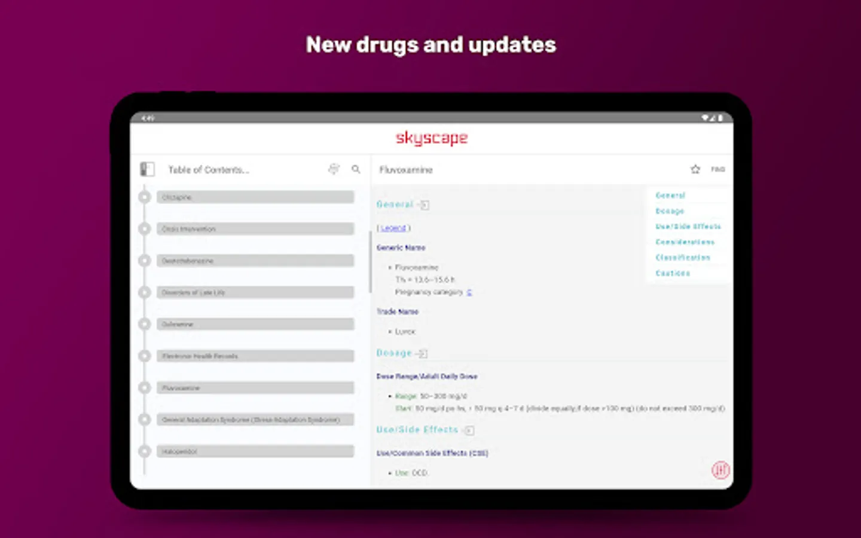
Task: Jump to Cautions in the section menu
Action: (x=673, y=273)
